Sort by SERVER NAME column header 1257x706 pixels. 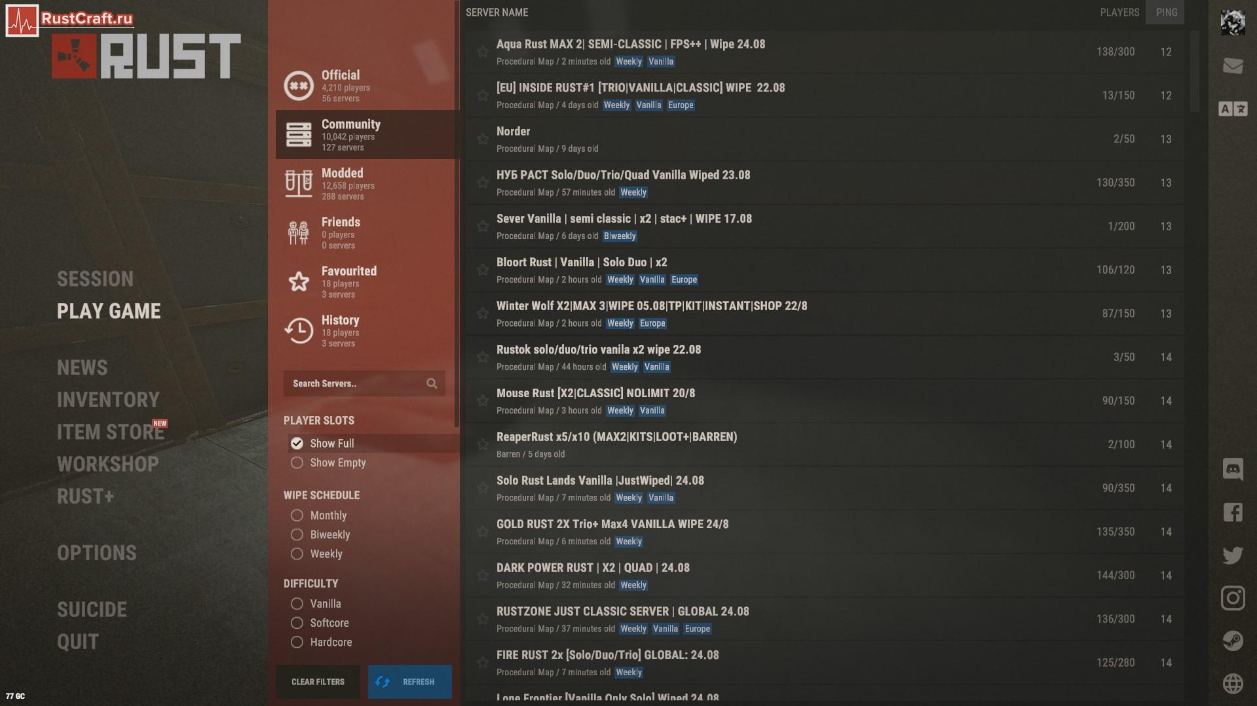pos(497,12)
